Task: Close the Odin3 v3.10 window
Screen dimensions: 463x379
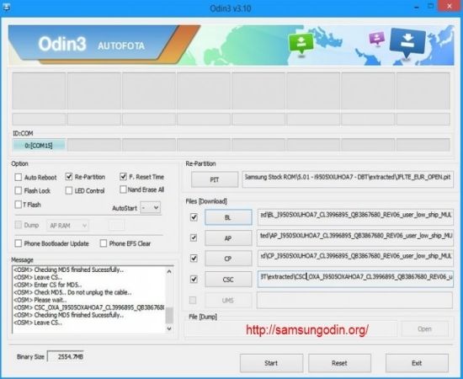Action: (x=450, y=6)
